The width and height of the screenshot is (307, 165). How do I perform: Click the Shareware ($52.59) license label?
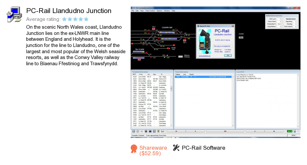(x=153, y=151)
